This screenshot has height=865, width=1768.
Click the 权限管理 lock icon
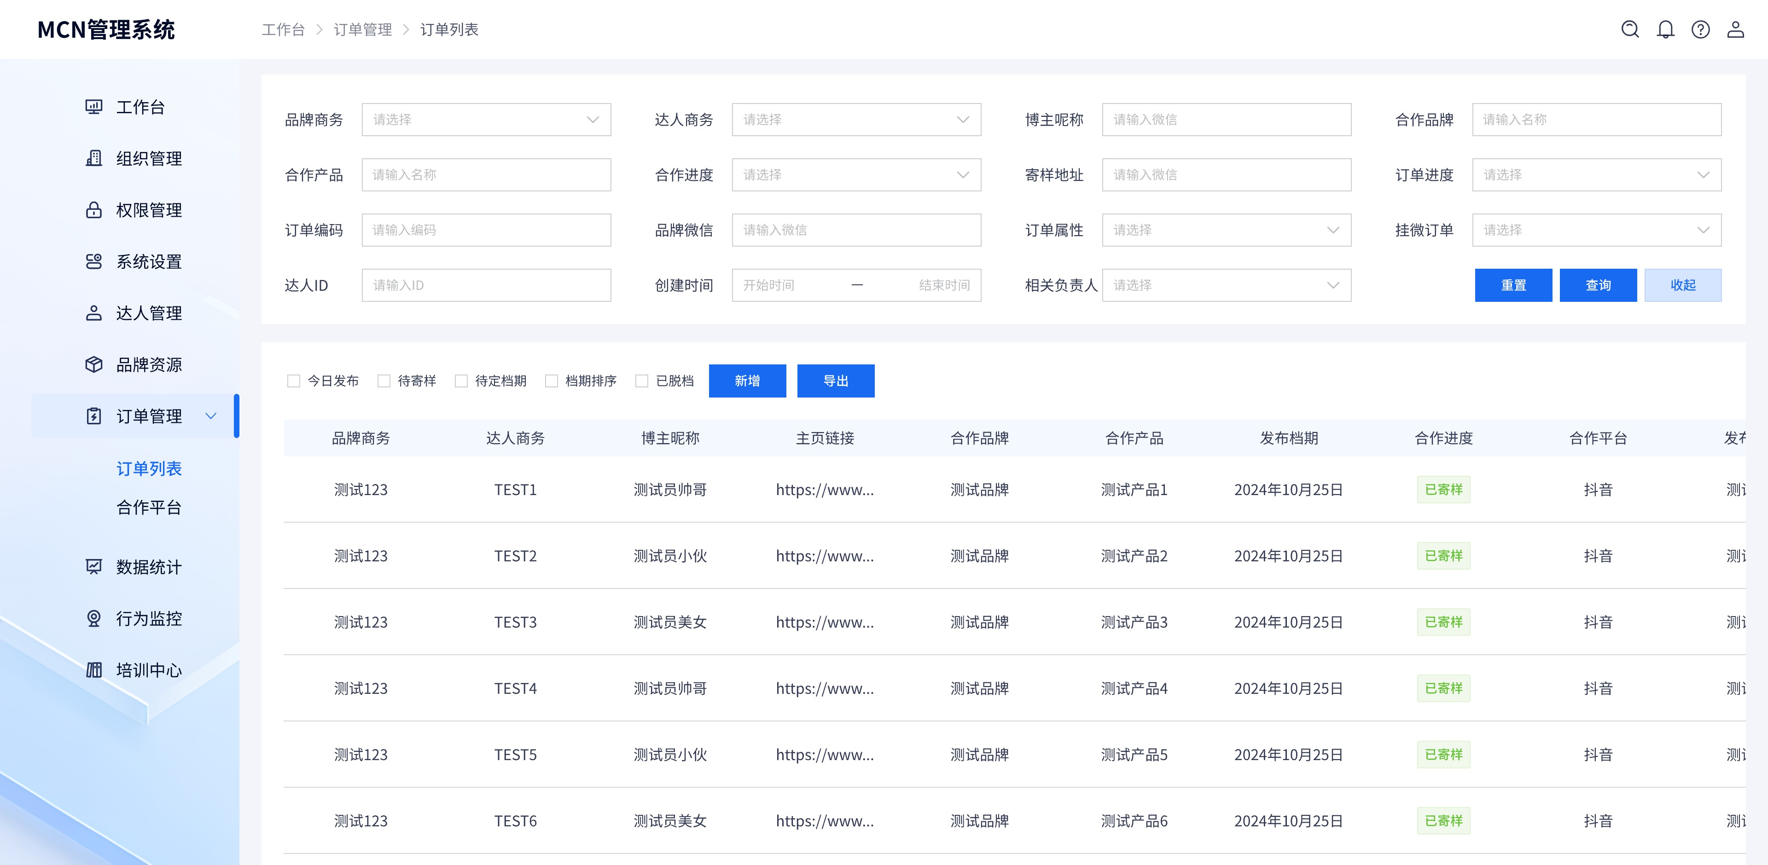tap(93, 210)
